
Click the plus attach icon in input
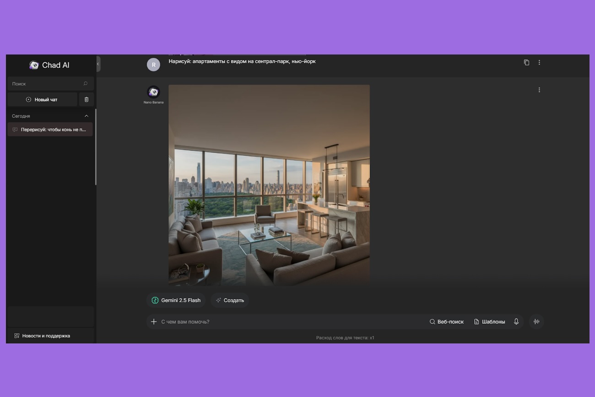[x=154, y=321]
